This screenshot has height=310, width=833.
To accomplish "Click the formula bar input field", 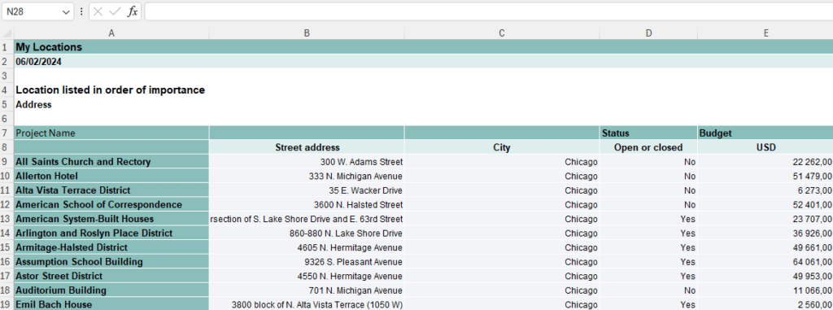I will coord(489,11).
